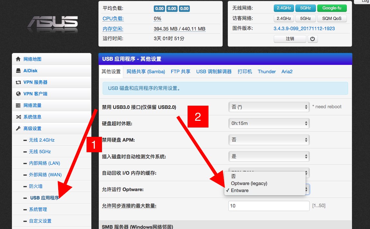Switch to the Aria2 tab

[x=287, y=71]
